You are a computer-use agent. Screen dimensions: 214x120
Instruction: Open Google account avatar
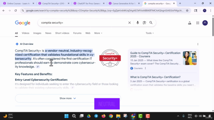pyautogui.click(x=205, y=23)
